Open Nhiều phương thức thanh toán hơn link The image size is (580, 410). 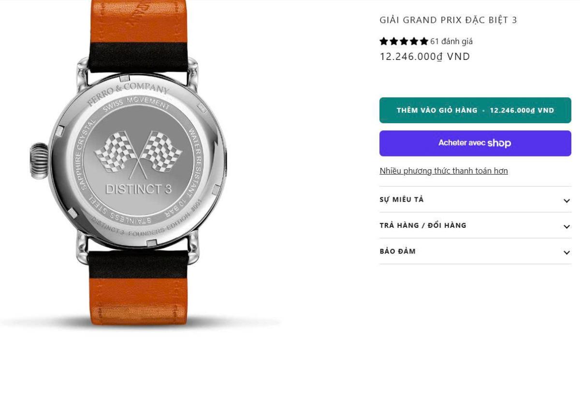coord(444,171)
